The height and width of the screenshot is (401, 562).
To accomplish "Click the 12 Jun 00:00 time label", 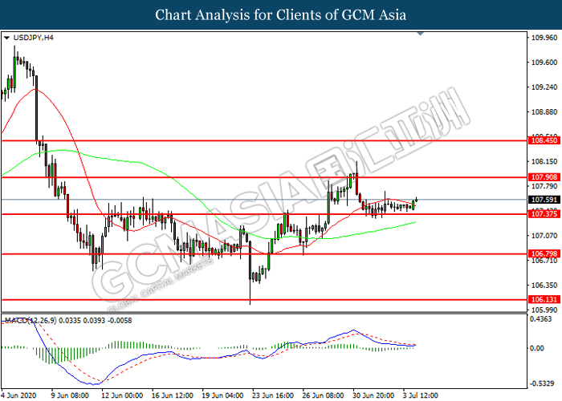I will tap(122, 395).
